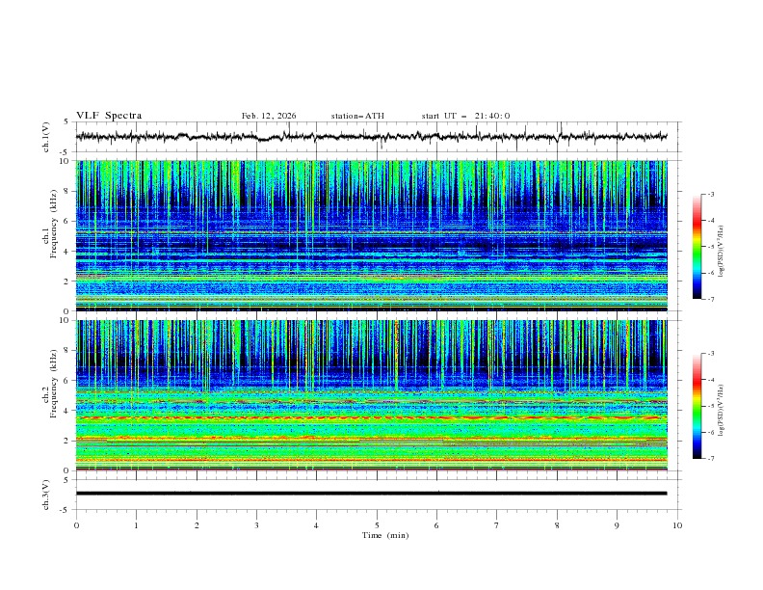
Task: Click the VLF Spectra title text
Action: click(x=109, y=116)
